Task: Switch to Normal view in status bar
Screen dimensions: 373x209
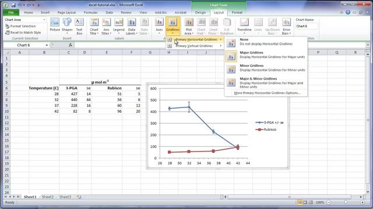Action: pos(299,203)
